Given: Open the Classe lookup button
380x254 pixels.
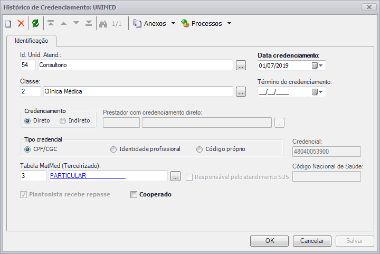Looking at the screenshot, I should (x=241, y=91).
